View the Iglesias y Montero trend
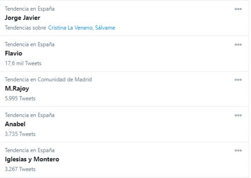The width and height of the screenshot is (251, 178). (32, 159)
